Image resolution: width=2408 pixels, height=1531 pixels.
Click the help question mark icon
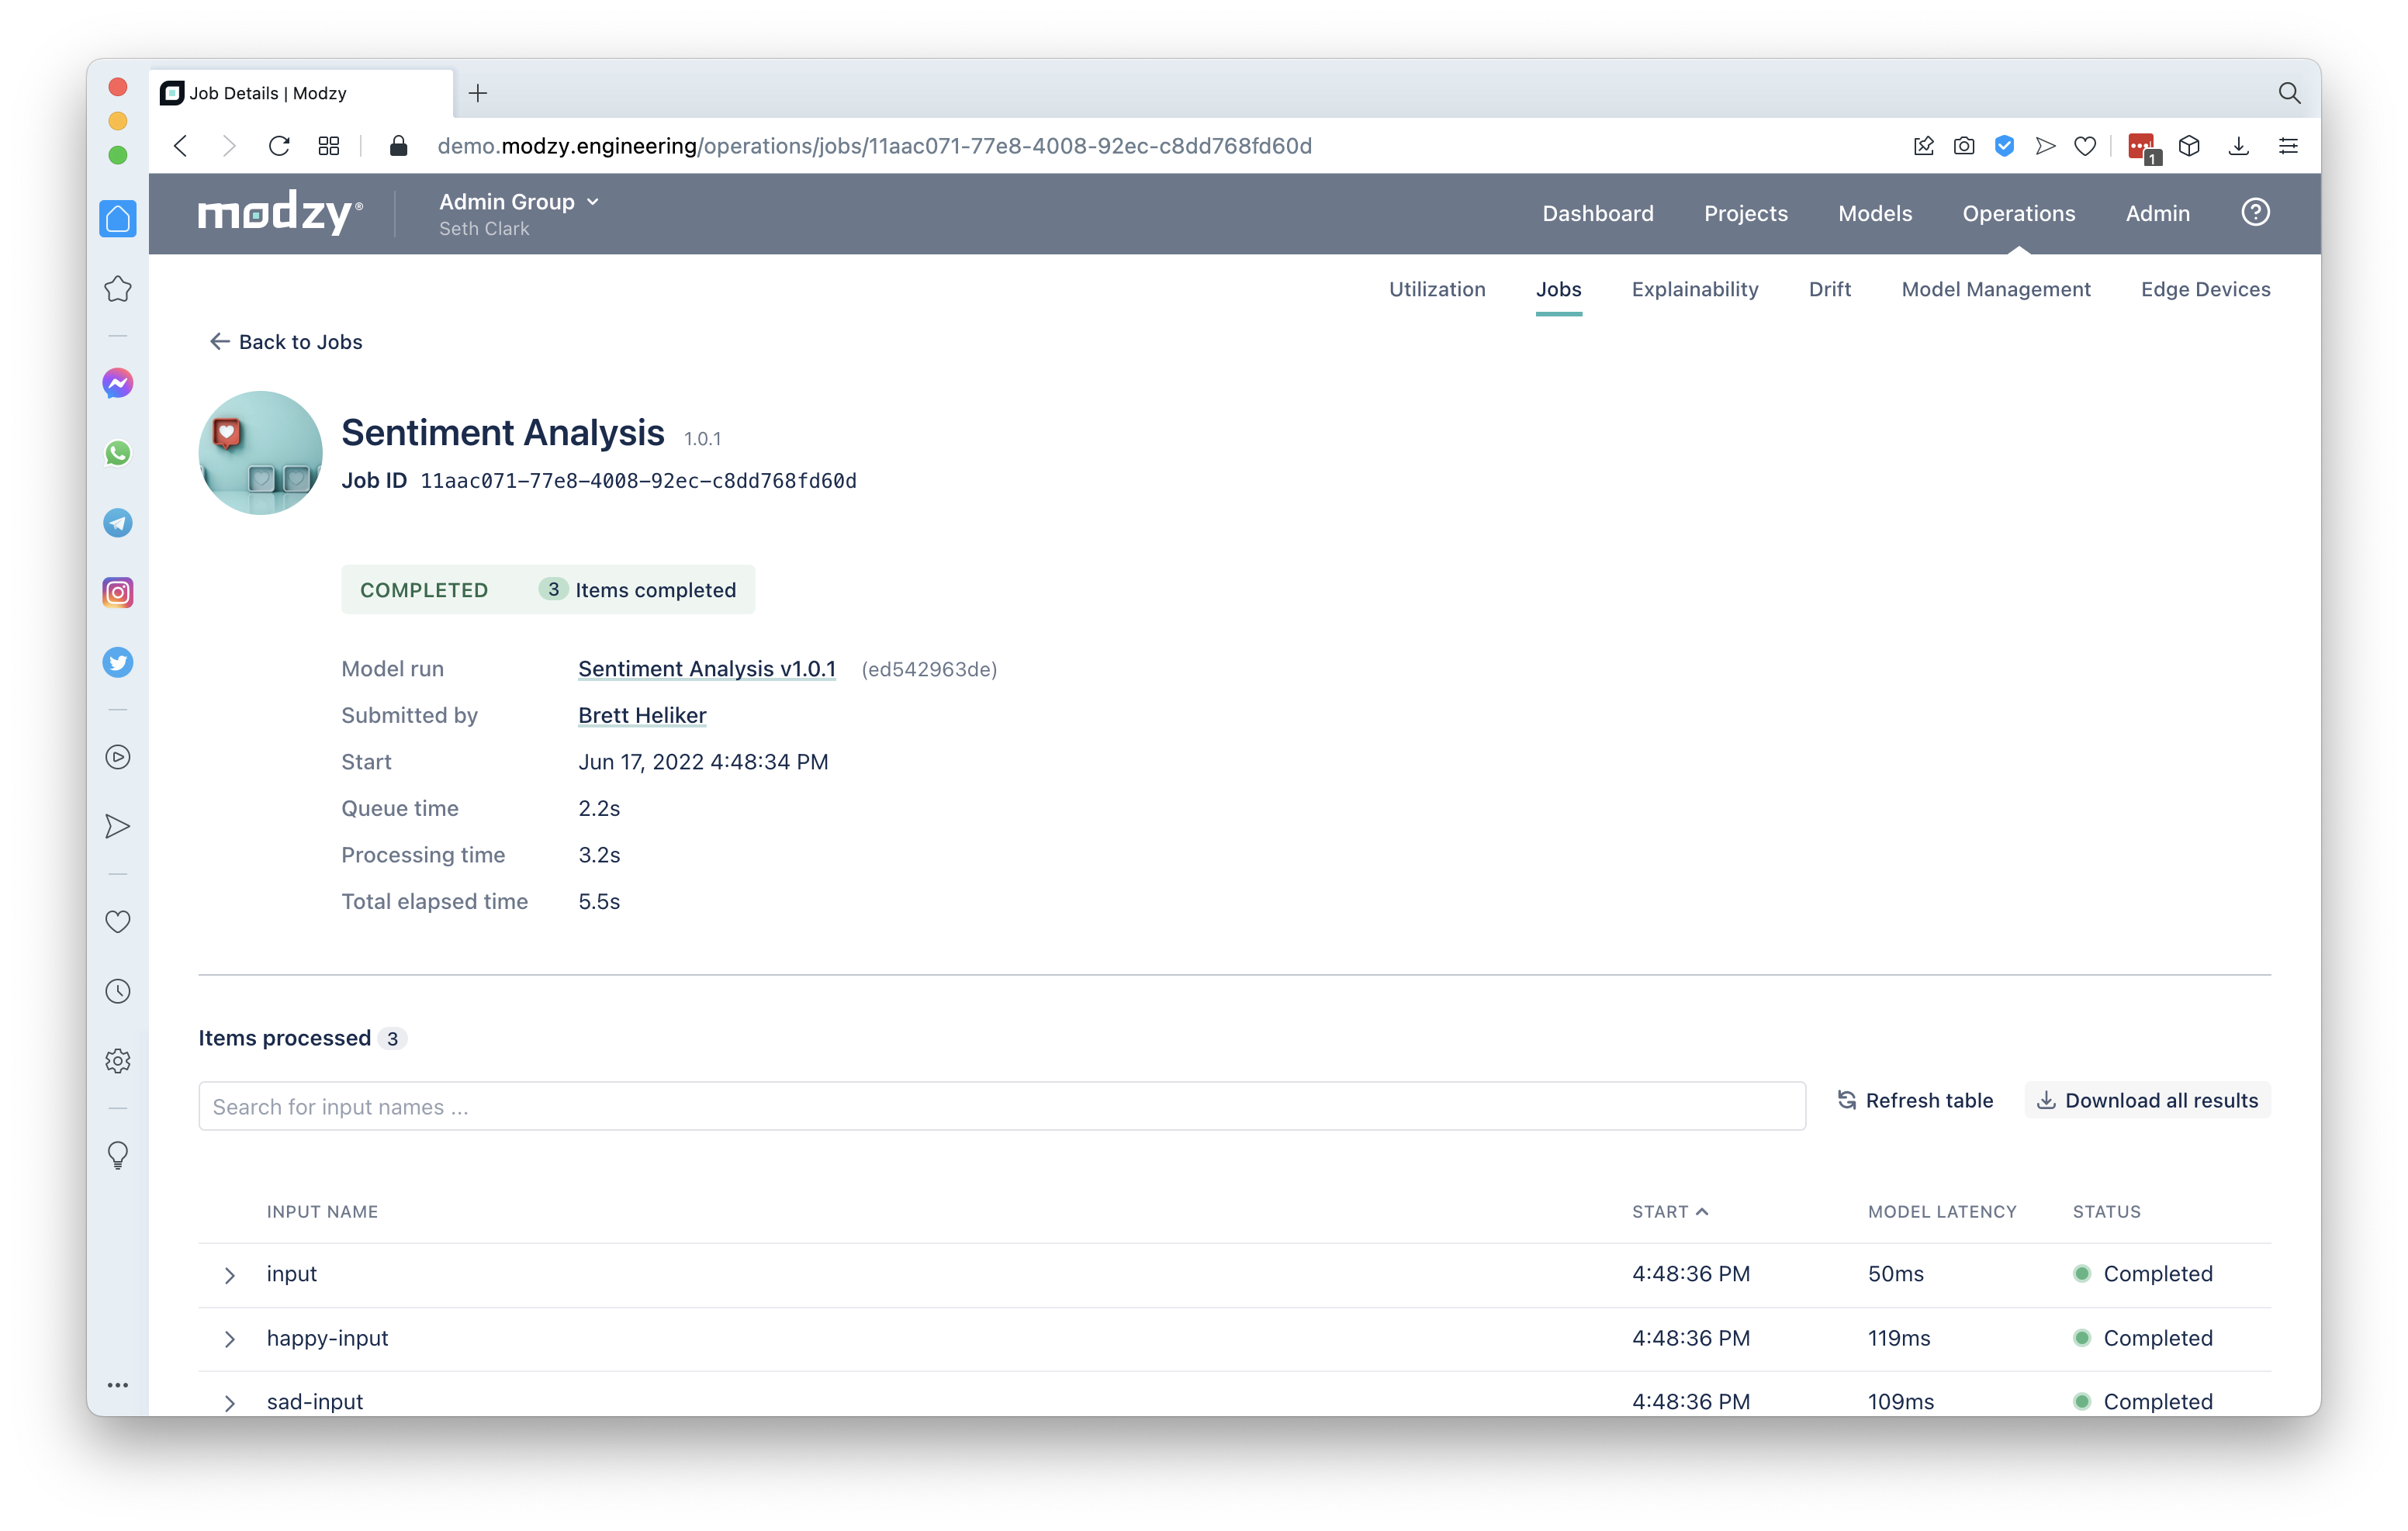click(2255, 212)
